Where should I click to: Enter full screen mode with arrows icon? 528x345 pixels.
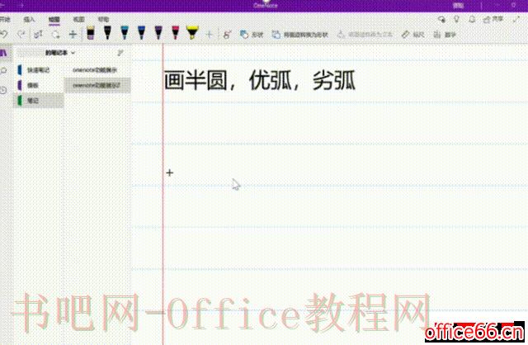click(516, 20)
